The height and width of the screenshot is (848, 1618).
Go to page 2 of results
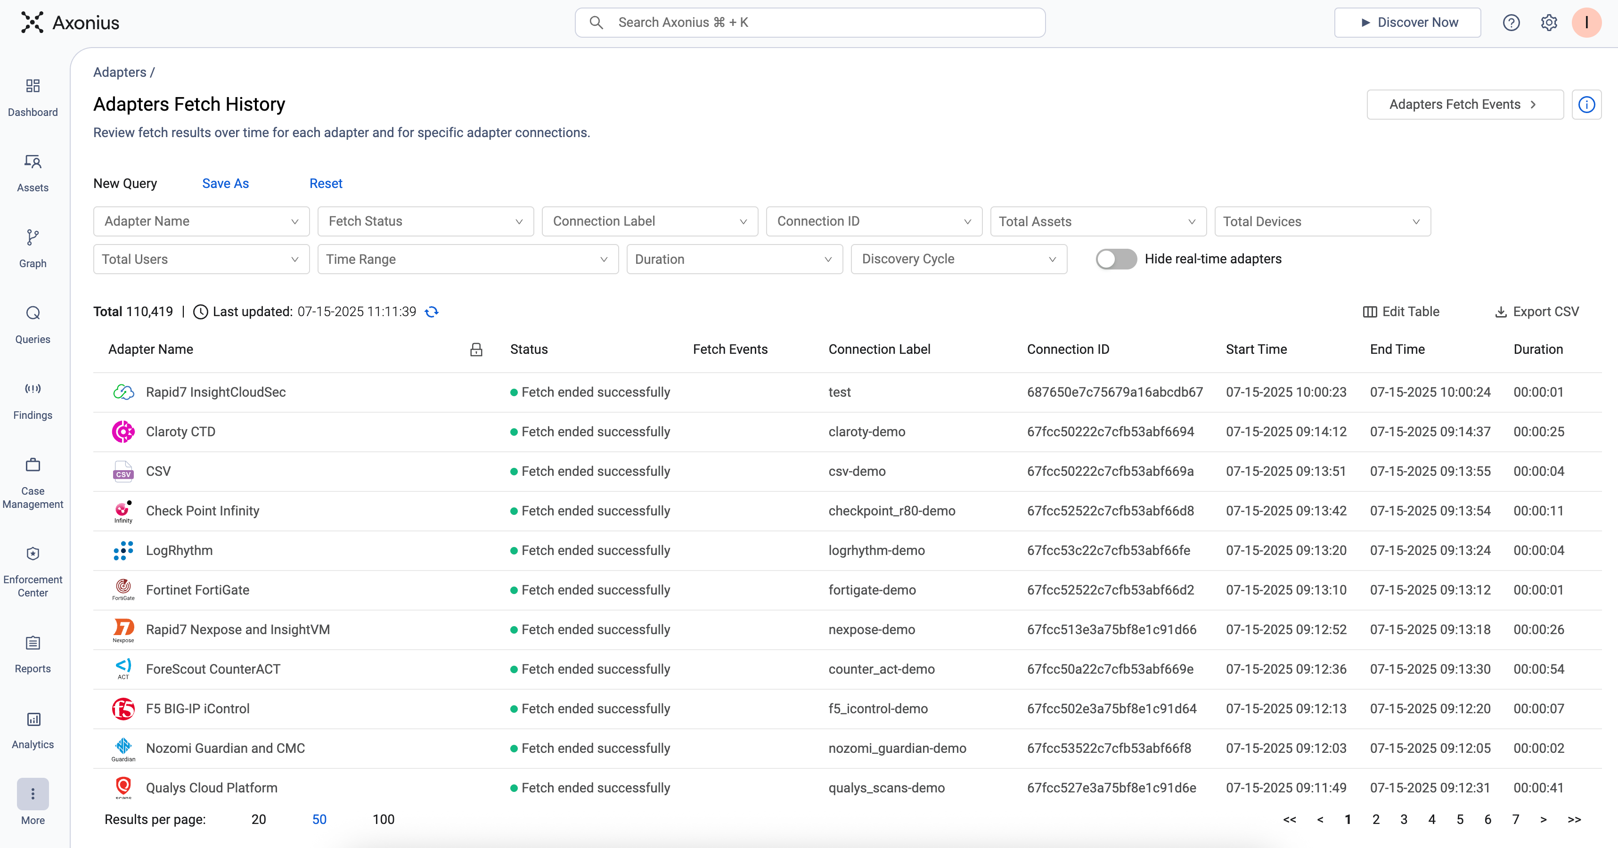(1375, 820)
